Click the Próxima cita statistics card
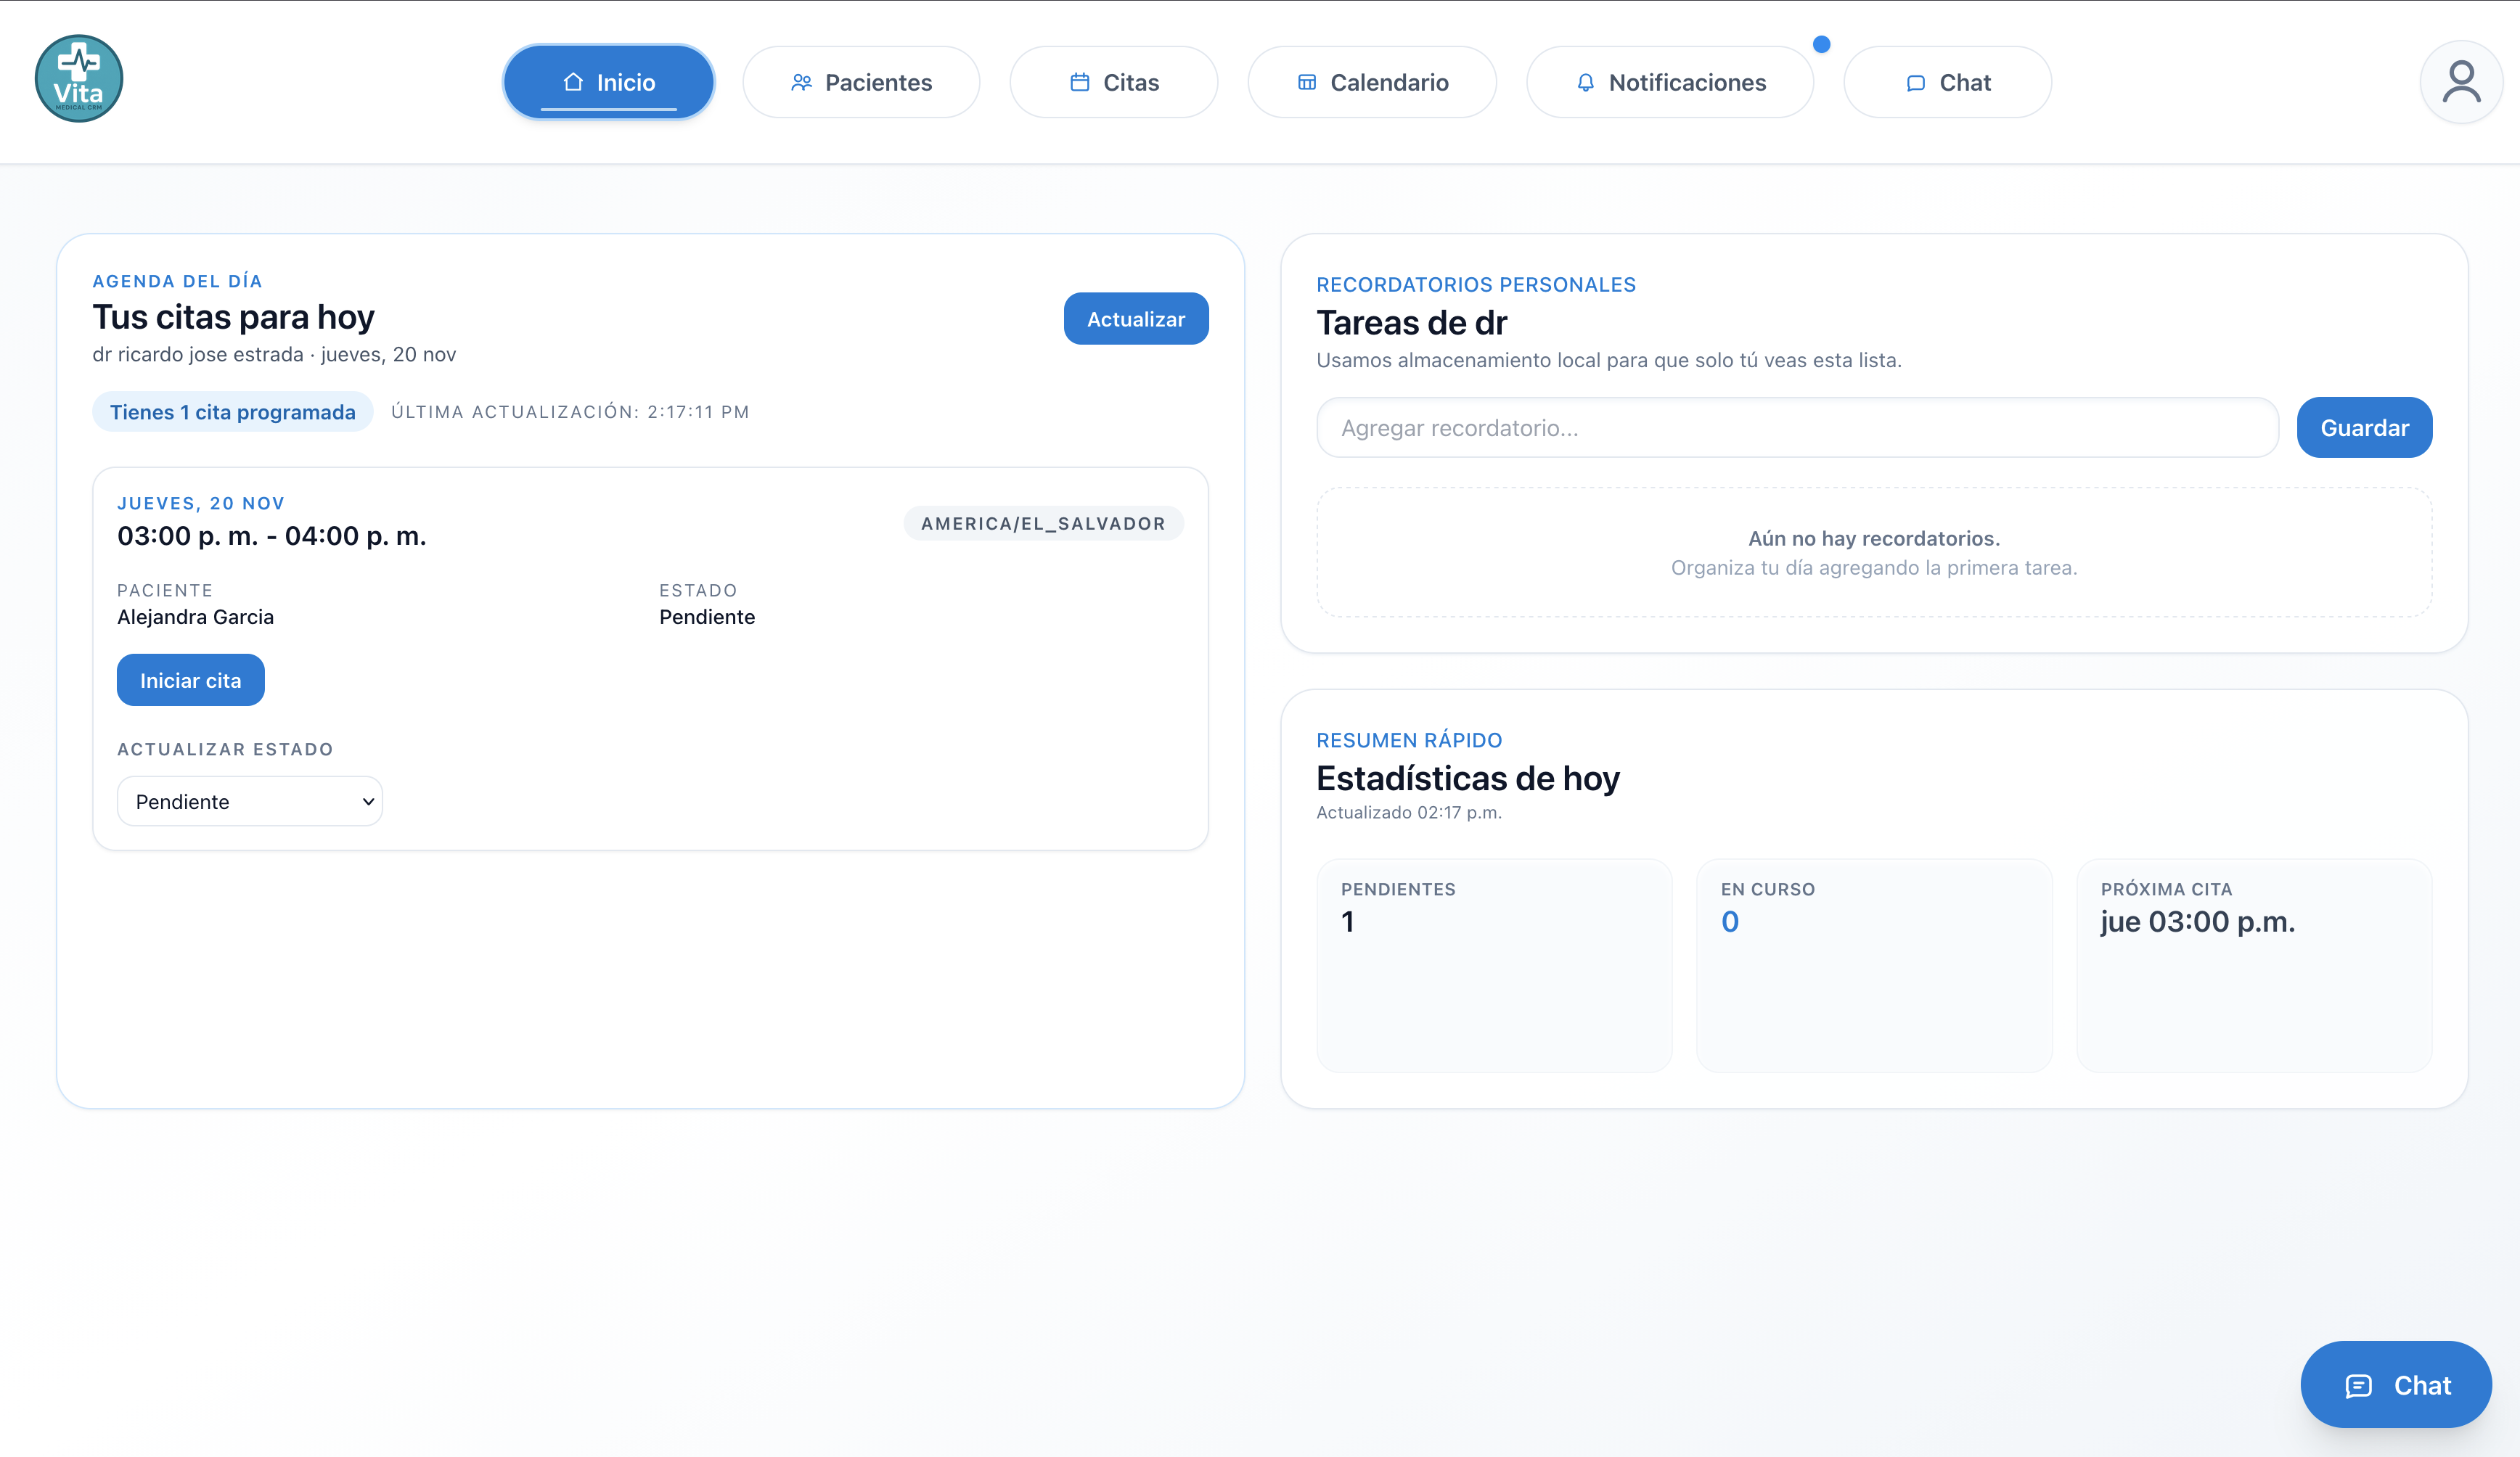This screenshot has width=2520, height=1457. pos(2254,965)
